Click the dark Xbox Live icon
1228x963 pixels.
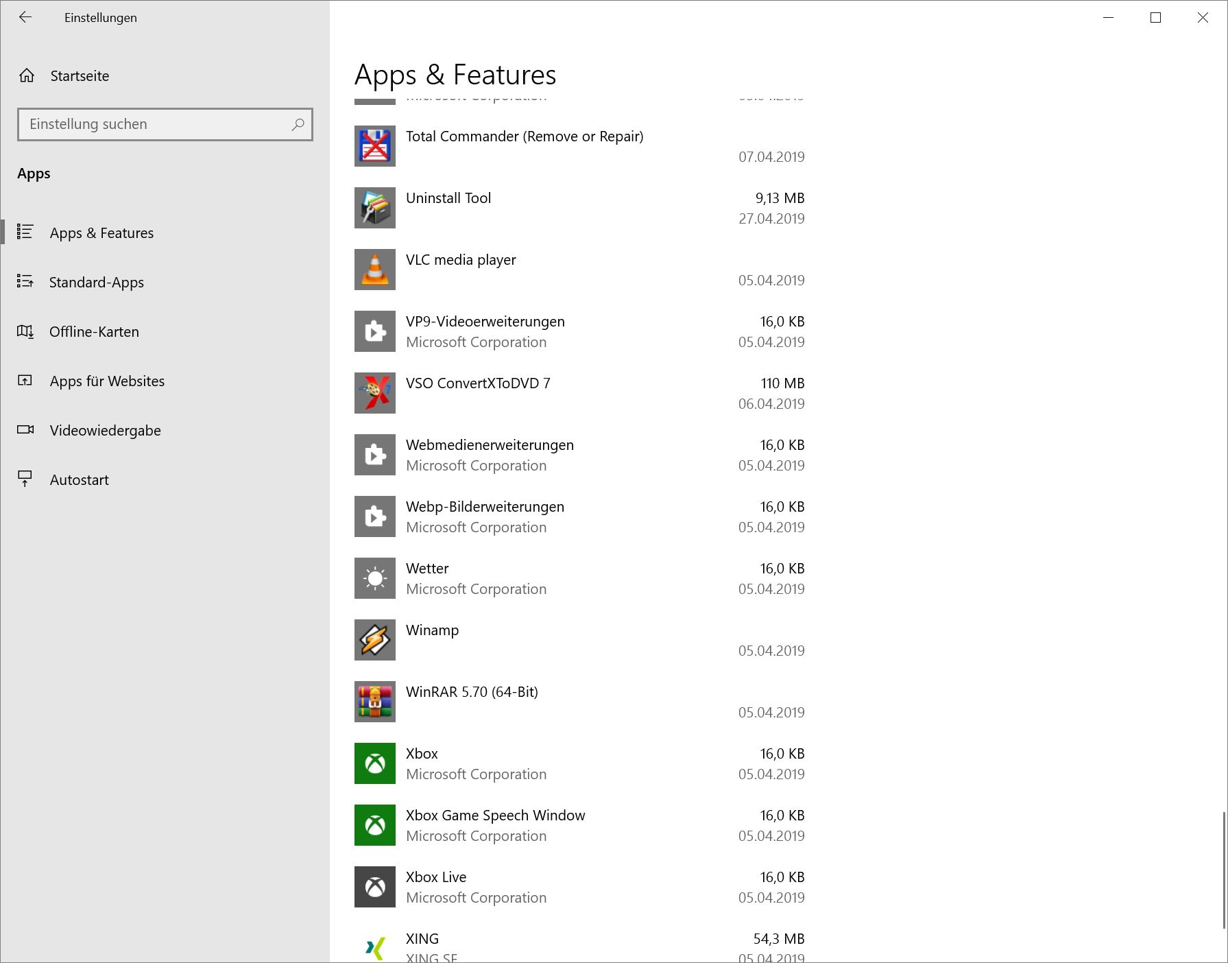[x=374, y=887]
